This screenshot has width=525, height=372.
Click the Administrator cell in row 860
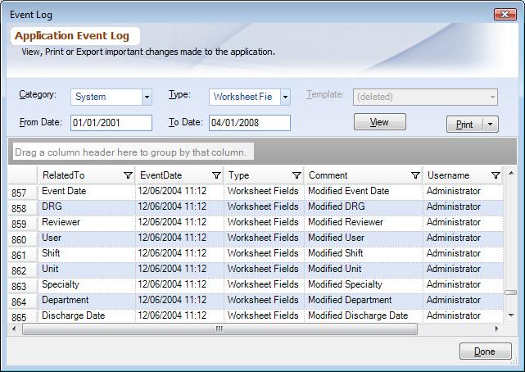pos(464,238)
